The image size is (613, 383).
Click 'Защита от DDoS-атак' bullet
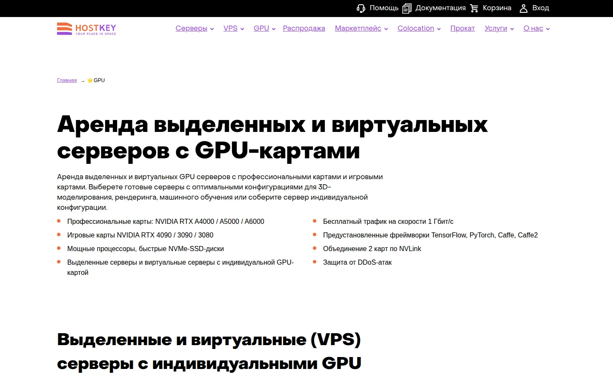coord(357,262)
